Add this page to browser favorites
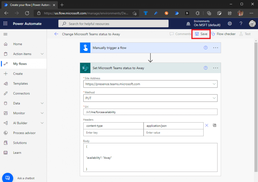This screenshot has height=182, width=258. click(135, 13)
